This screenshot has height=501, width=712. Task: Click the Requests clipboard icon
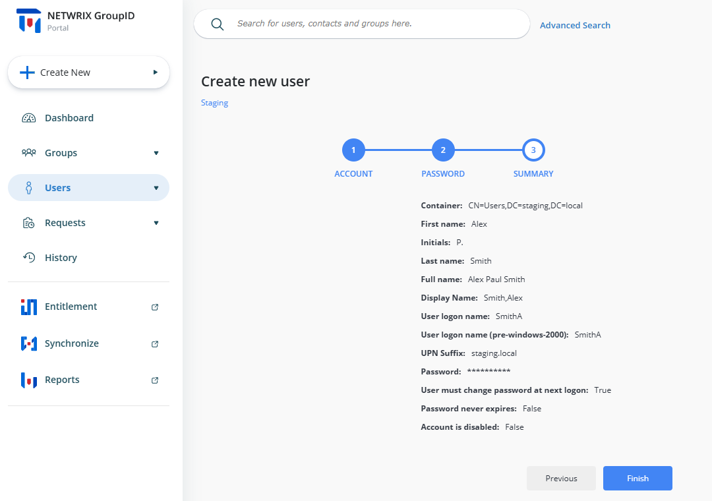coord(29,222)
